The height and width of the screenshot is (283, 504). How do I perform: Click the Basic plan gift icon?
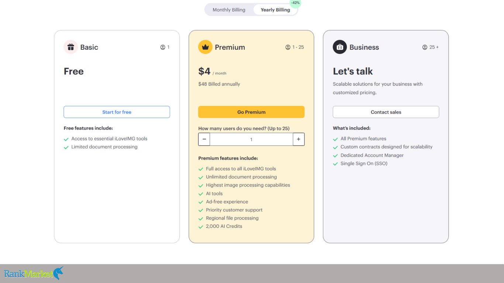tap(71, 47)
